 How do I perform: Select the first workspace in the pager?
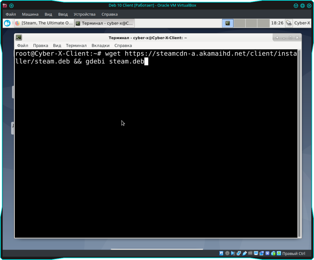[x=228, y=23]
